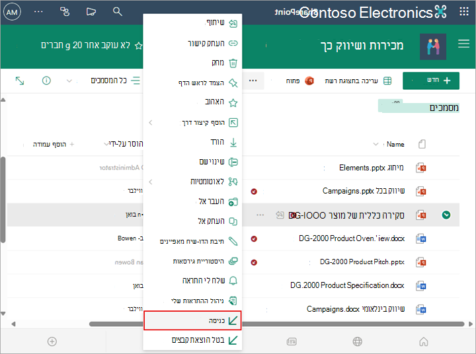
Task: Click the horizontal scrollbar thumb
Action: (x=276, y=324)
